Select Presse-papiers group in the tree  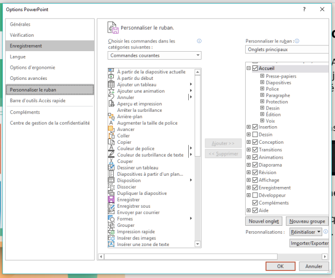click(x=281, y=76)
